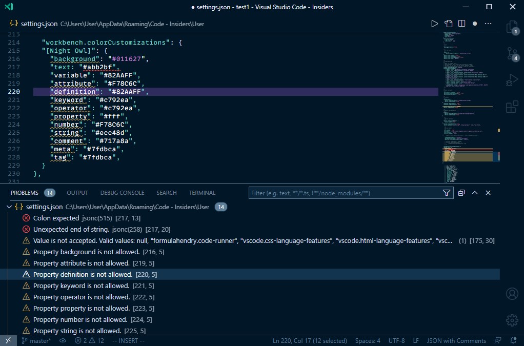Screen dimensions: 524x346
Task: Click the #011627 color value on line 216
Action: click(126, 59)
